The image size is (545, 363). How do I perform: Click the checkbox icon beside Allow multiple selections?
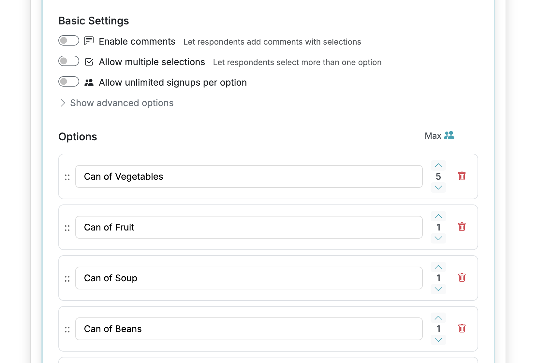(89, 62)
